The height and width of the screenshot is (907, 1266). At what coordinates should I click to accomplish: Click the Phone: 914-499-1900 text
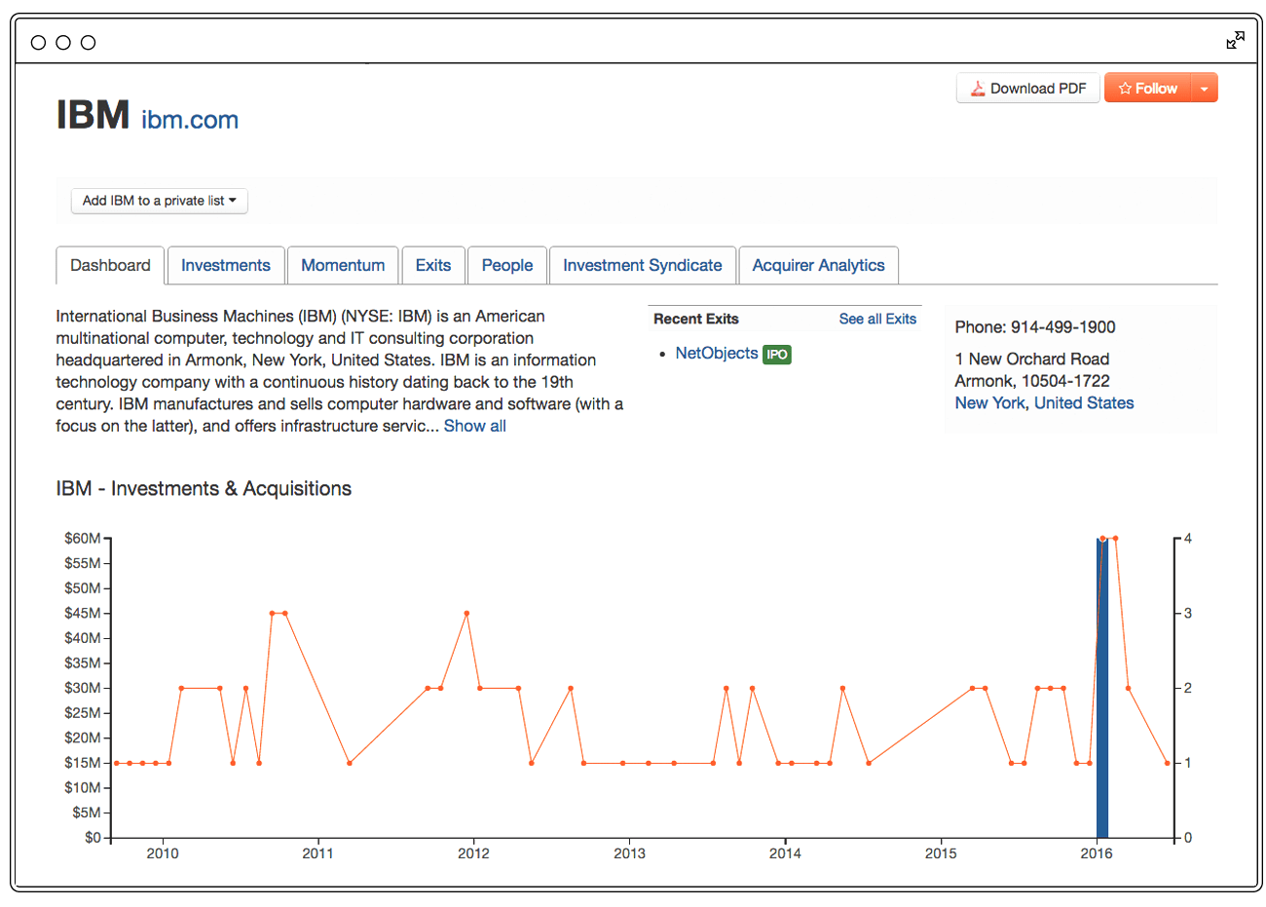pos(1035,327)
